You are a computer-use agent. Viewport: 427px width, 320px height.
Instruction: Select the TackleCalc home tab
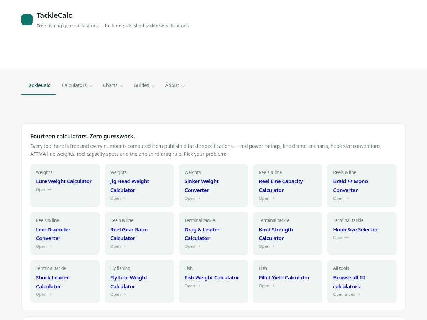[38, 85]
